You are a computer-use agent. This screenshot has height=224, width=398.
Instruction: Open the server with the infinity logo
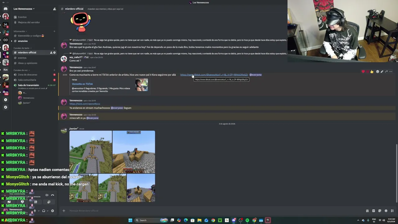tap(5, 40)
